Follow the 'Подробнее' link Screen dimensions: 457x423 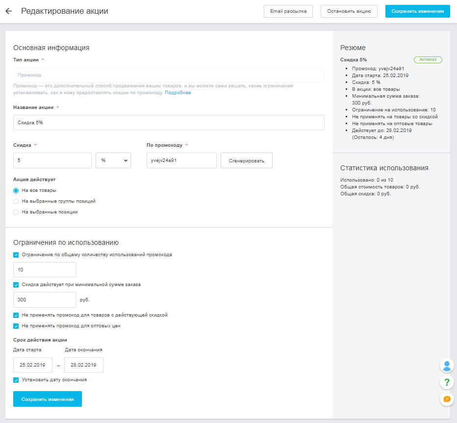(178, 93)
